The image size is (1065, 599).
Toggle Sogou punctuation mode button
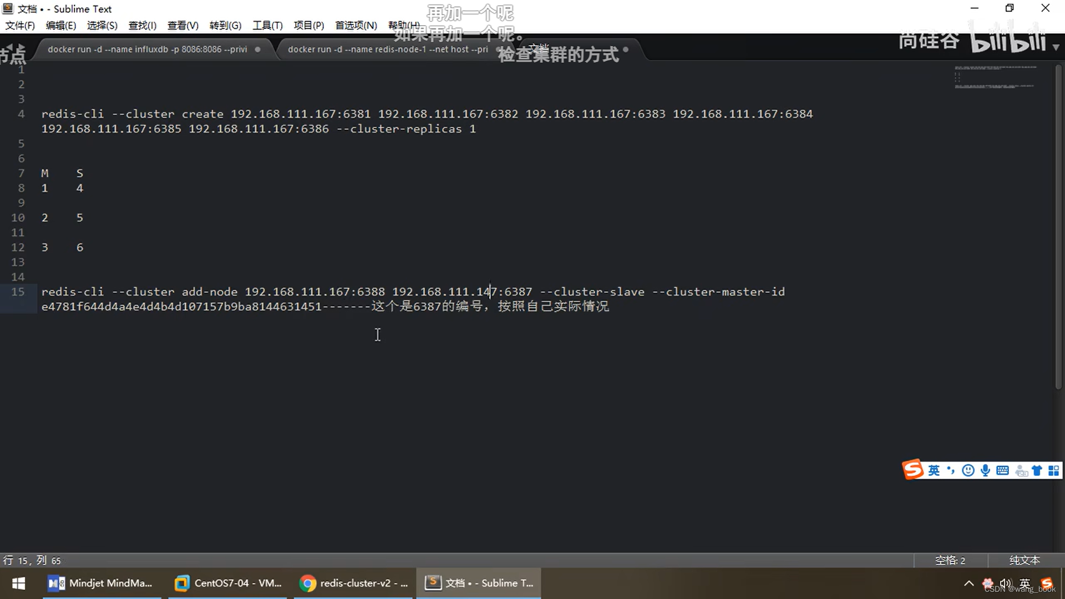pos(951,471)
